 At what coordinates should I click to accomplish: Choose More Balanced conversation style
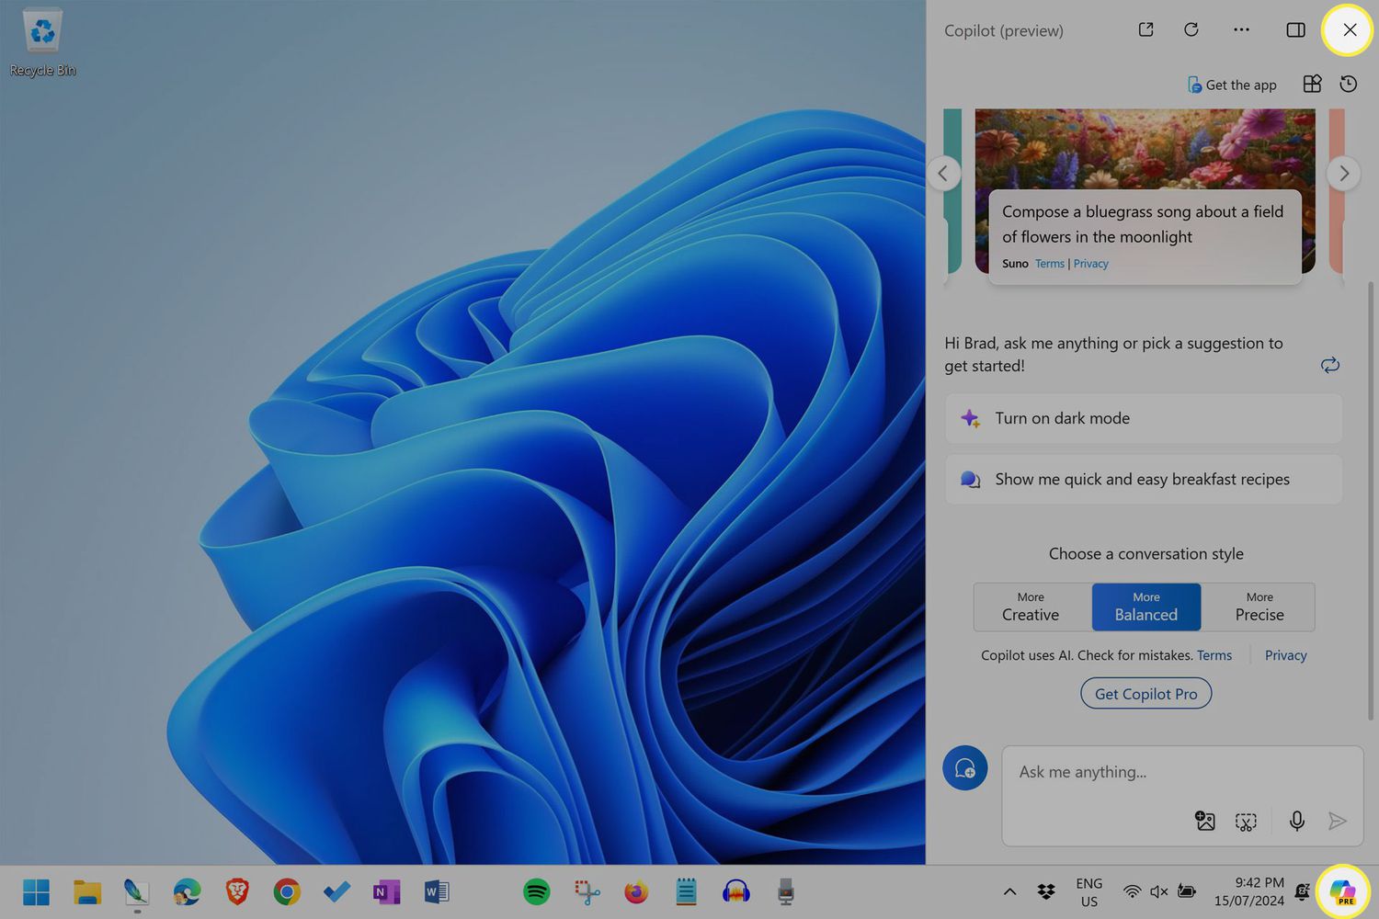tap(1145, 607)
